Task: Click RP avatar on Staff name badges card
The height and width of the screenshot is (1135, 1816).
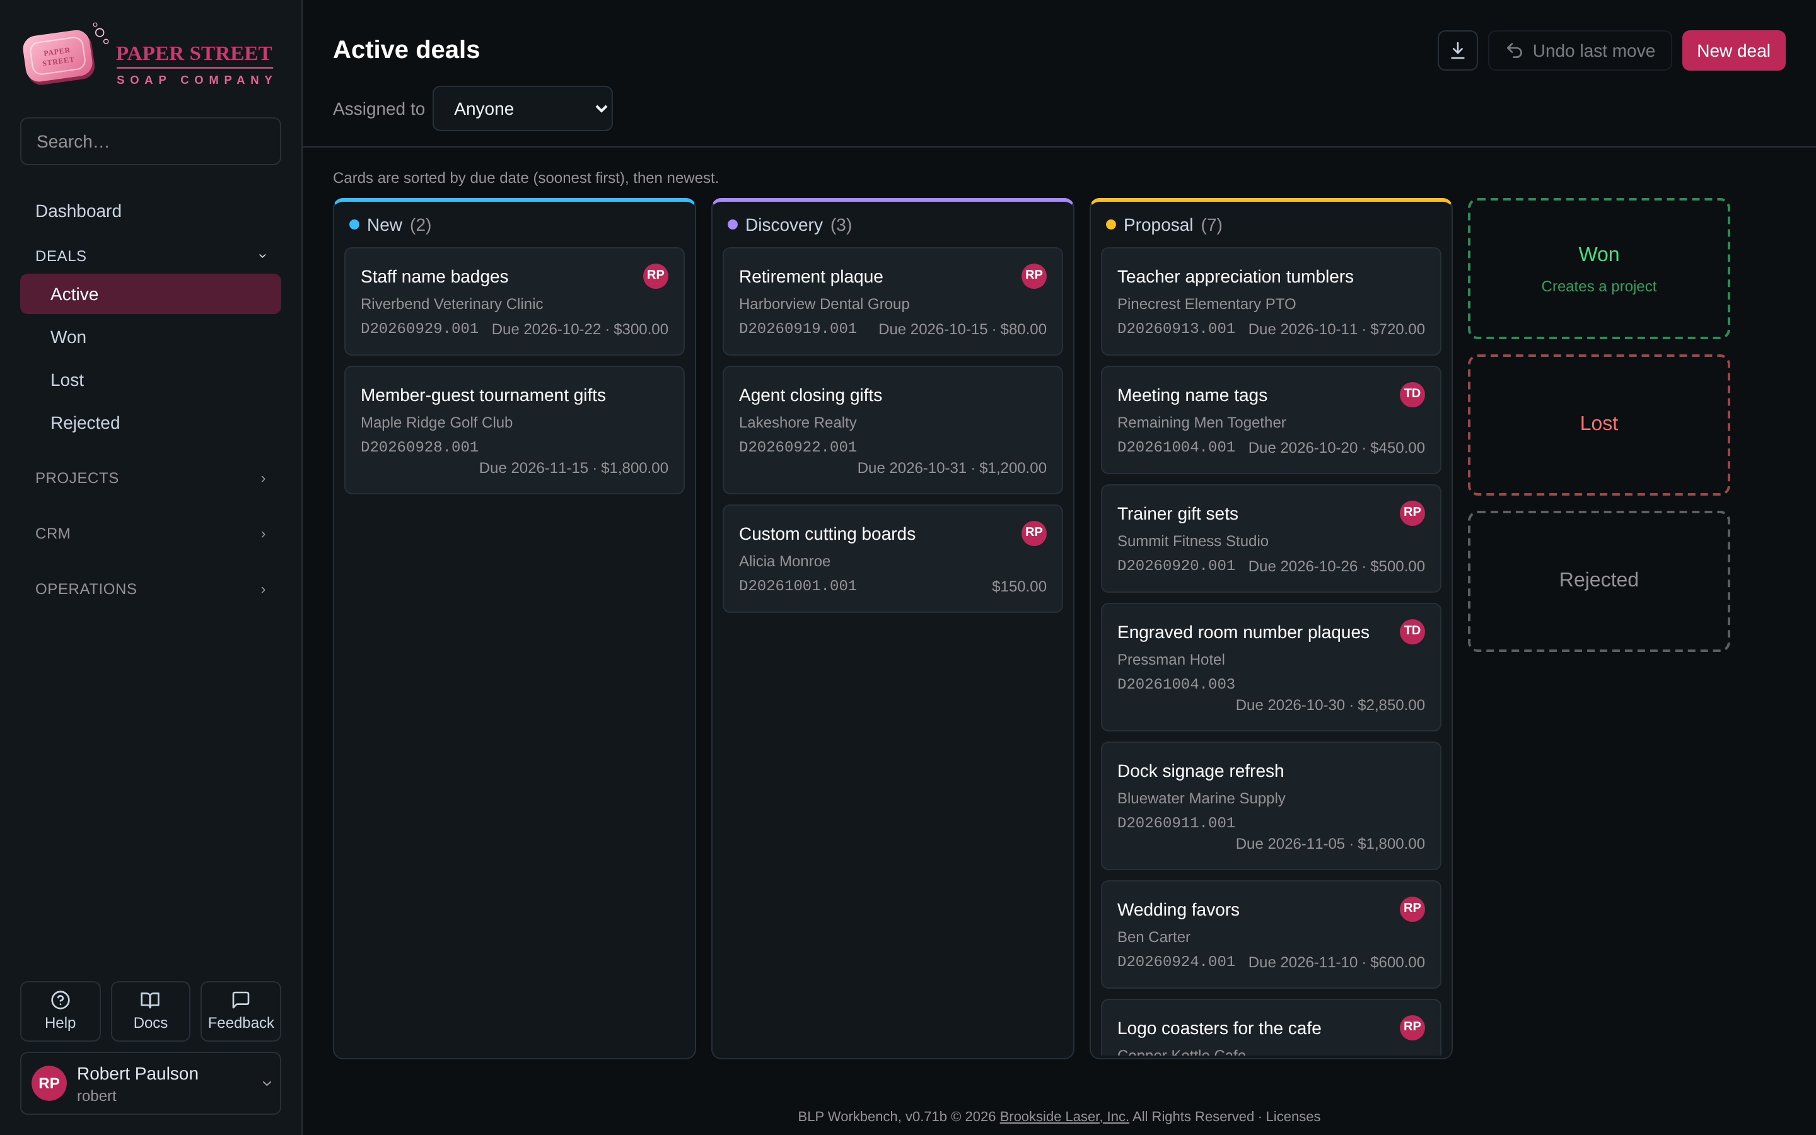Action: (x=655, y=276)
